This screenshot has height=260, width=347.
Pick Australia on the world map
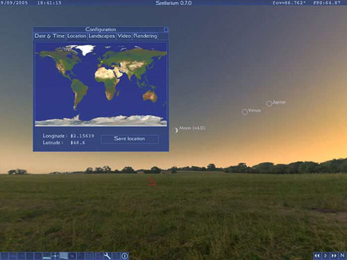pyautogui.click(x=150, y=96)
